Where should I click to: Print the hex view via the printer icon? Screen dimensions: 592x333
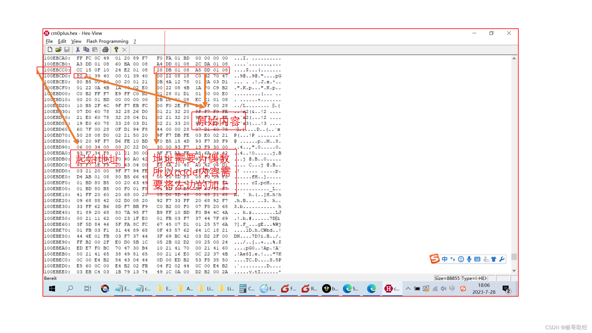[105, 49]
